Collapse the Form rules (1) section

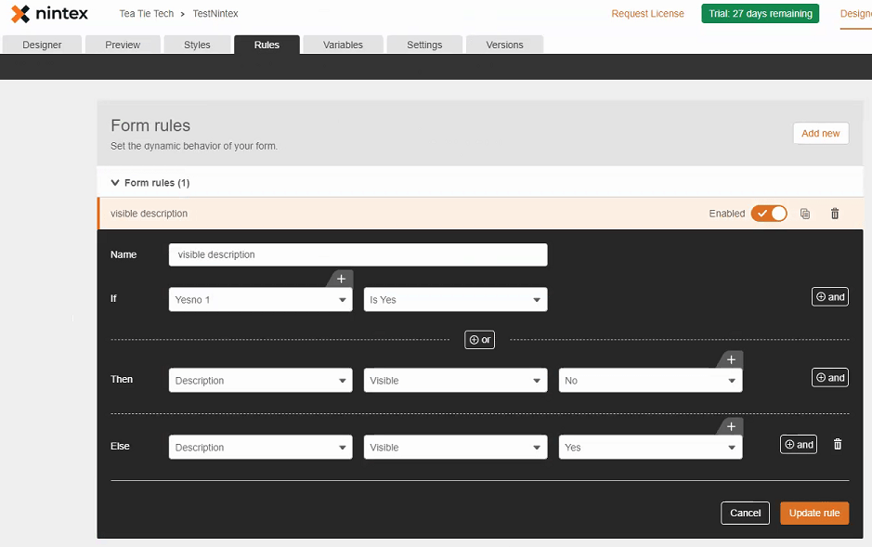(x=115, y=182)
